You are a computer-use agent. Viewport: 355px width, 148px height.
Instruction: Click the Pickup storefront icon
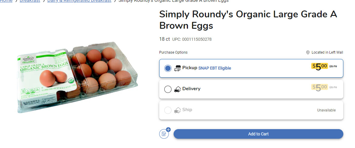point(177,68)
